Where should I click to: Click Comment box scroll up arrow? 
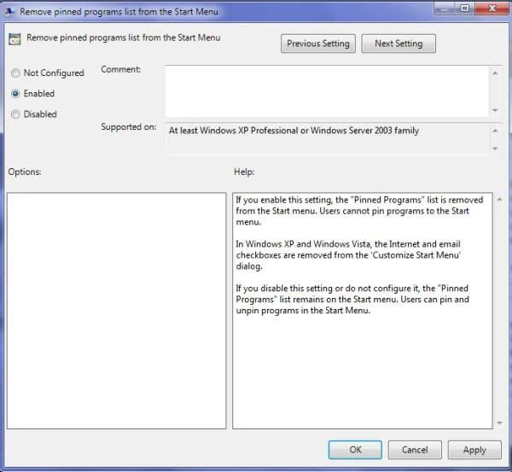(x=495, y=73)
